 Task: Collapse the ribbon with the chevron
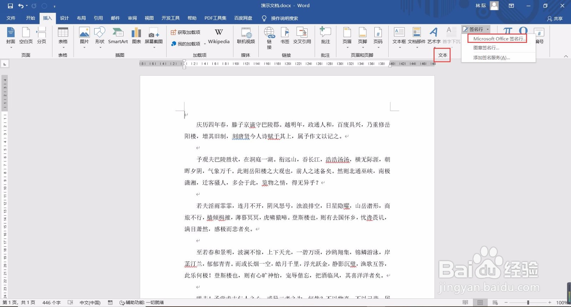coord(566,56)
